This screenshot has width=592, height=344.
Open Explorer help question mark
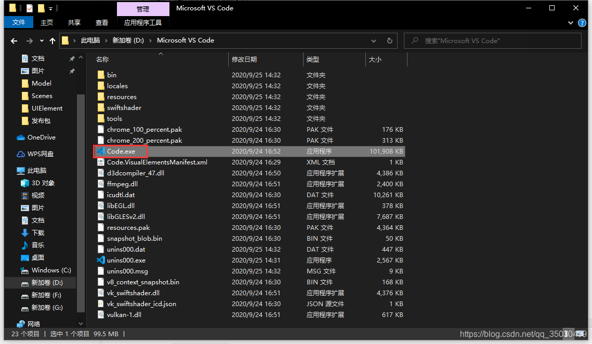pyautogui.click(x=582, y=23)
